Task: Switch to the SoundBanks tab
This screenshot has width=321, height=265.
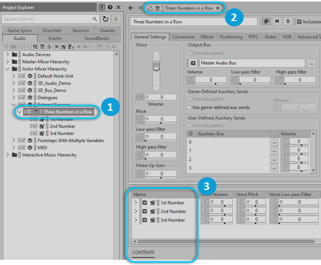Action: [x=97, y=38]
